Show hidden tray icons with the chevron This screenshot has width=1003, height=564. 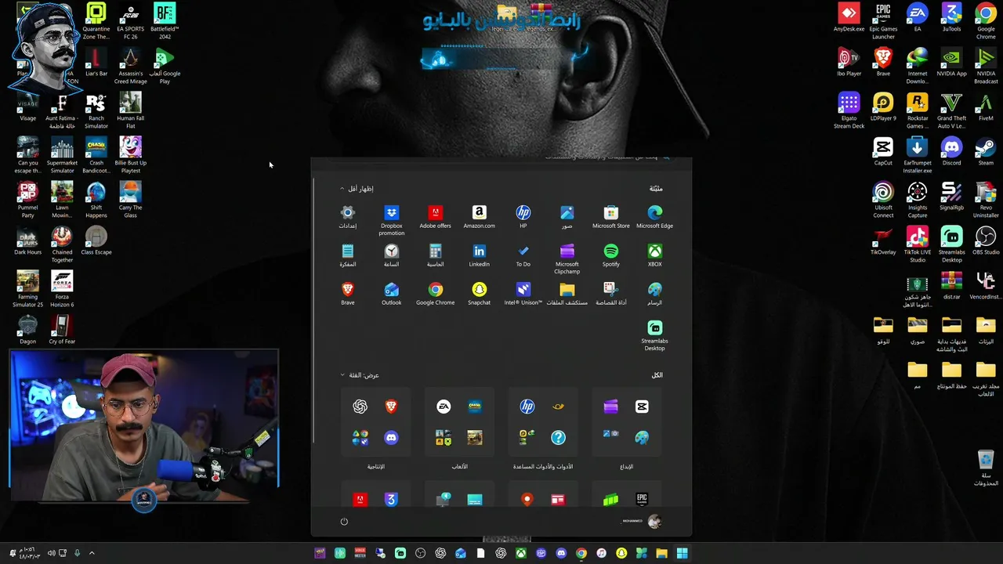[92, 553]
